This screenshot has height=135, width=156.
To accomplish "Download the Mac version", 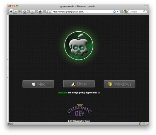I will 38,84.
